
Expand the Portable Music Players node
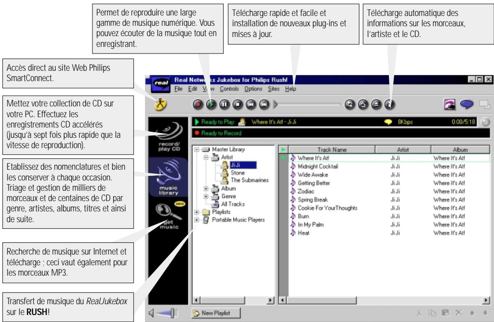(x=197, y=220)
